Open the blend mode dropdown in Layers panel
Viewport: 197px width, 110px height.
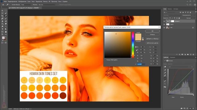[x=172, y=15]
